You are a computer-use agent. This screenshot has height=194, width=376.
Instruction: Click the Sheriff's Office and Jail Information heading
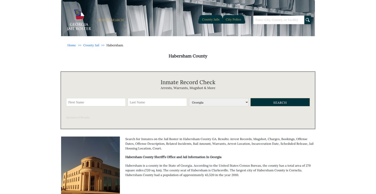[173, 157]
